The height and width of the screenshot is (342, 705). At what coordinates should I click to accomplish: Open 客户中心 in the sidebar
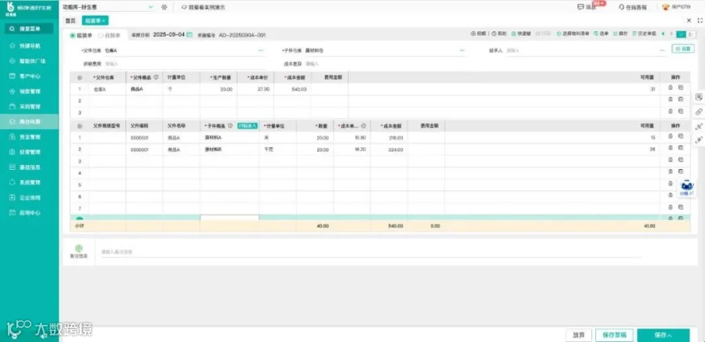(29, 77)
